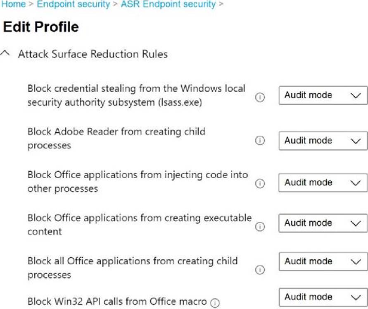
Task: Collapse the Attack Surface Reduction Rules section
Action: (x=5, y=54)
